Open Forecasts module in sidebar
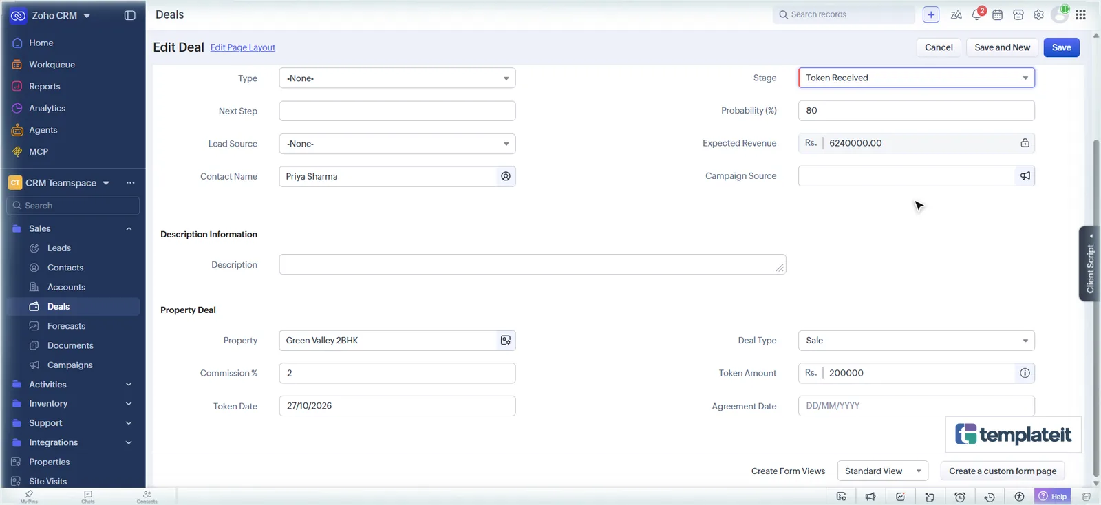This screenshot has height=505, width=1101. coord(66,326)
